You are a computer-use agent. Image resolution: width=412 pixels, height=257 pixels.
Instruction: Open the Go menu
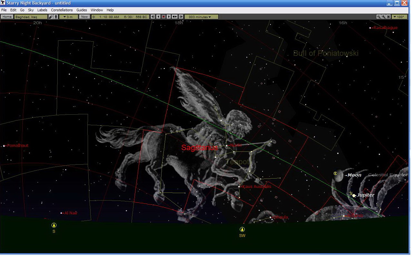click(22, 10)
